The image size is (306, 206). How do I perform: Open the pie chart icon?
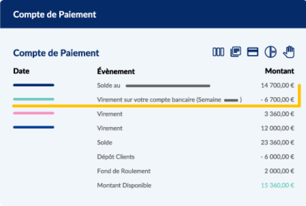[x=270, y=52]
